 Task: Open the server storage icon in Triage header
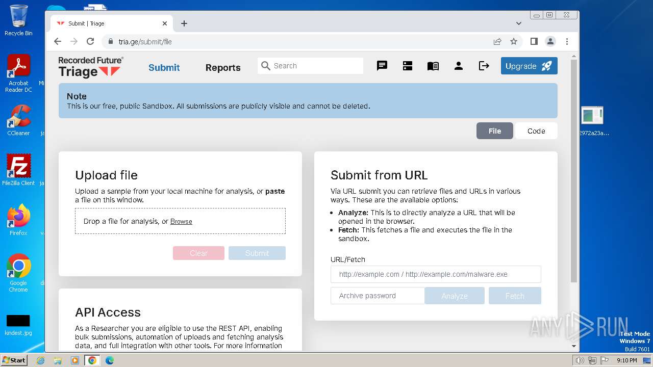coord(408,66)
